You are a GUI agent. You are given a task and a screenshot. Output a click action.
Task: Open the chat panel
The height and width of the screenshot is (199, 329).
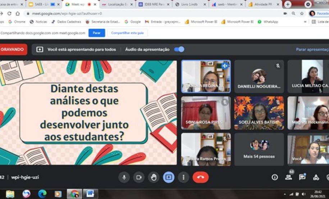[302, 177]
